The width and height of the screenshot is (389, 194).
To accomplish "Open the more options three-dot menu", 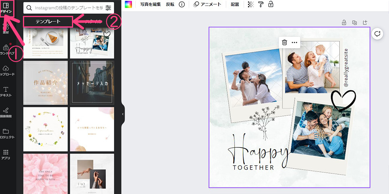I will tap(294, 42).
